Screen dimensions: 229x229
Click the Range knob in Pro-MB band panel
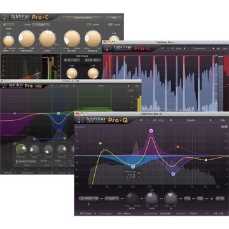[x=34, y=149]
